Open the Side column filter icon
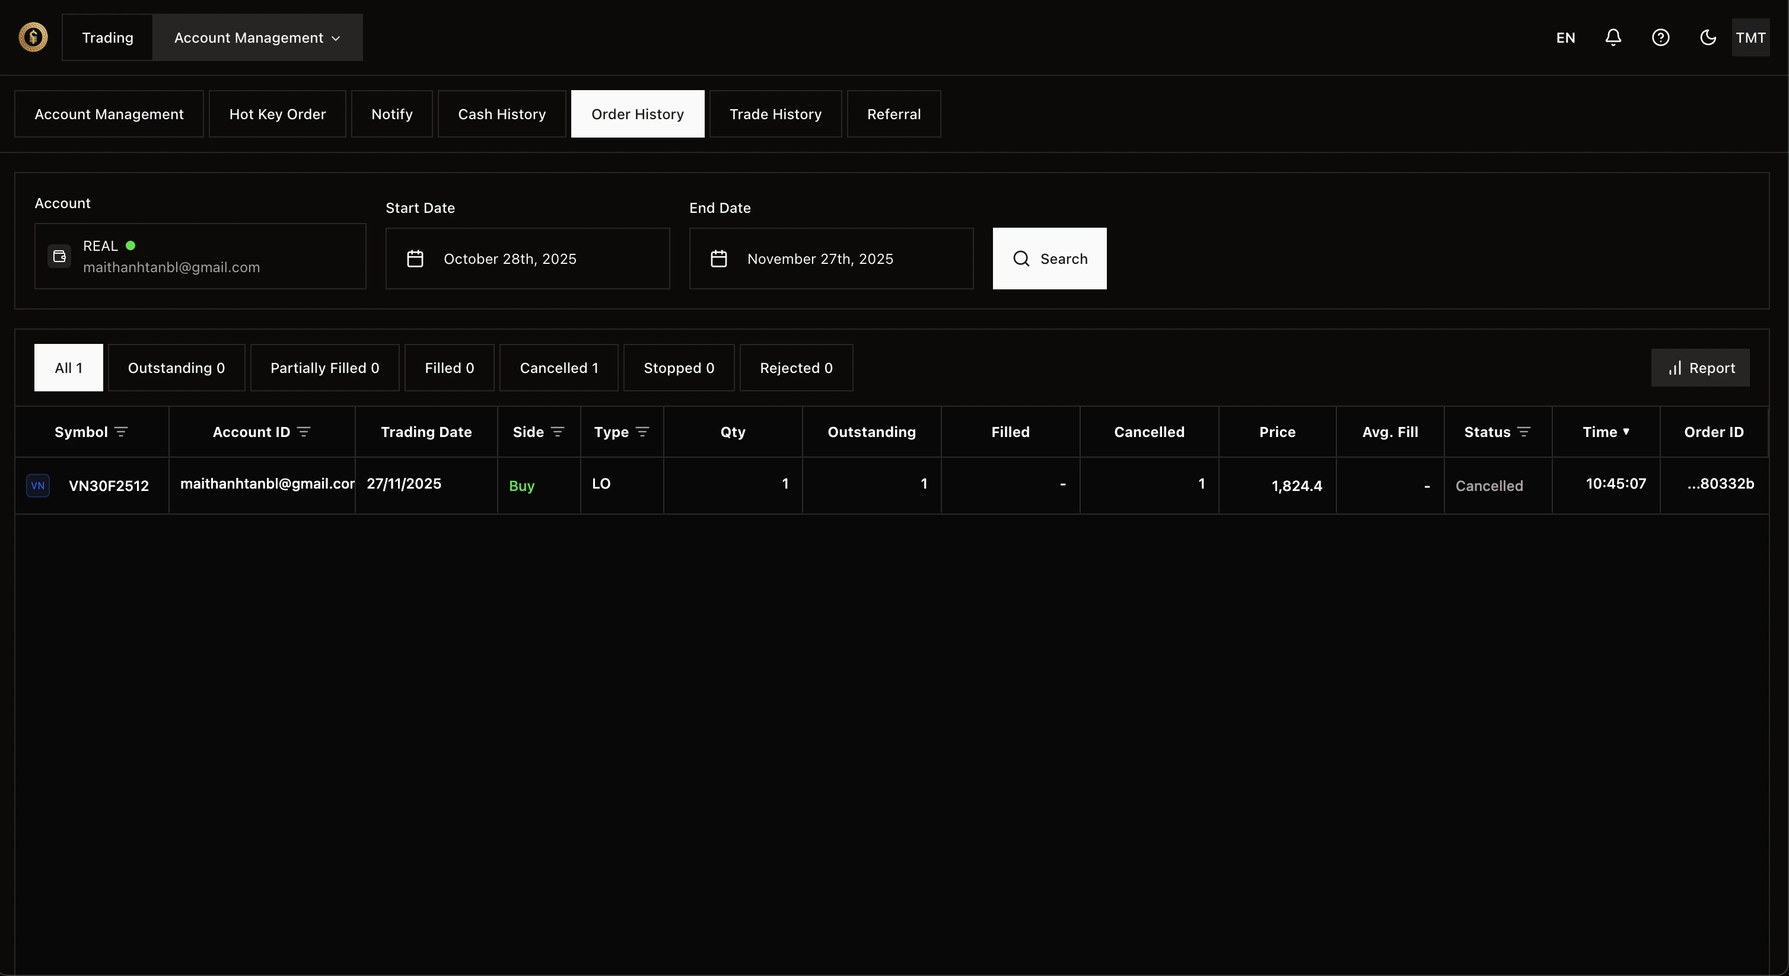 coord(557,432)
